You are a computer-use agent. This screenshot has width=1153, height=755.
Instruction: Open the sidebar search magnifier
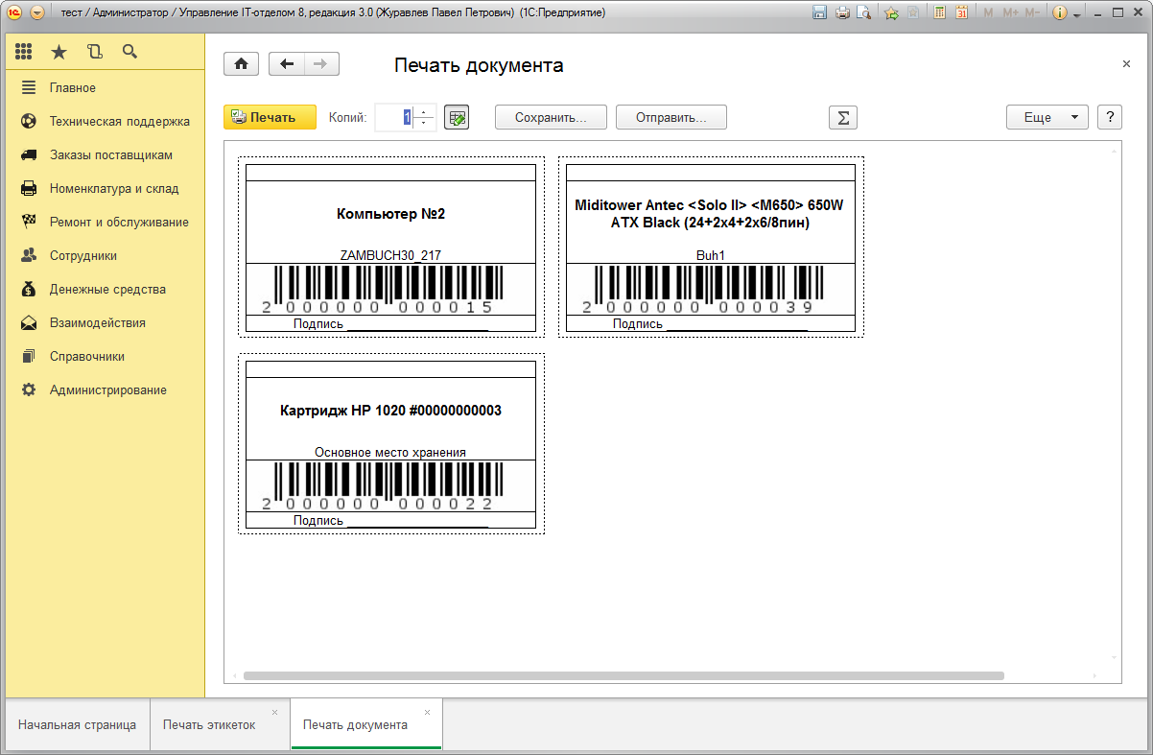click(x=129, y=52)
